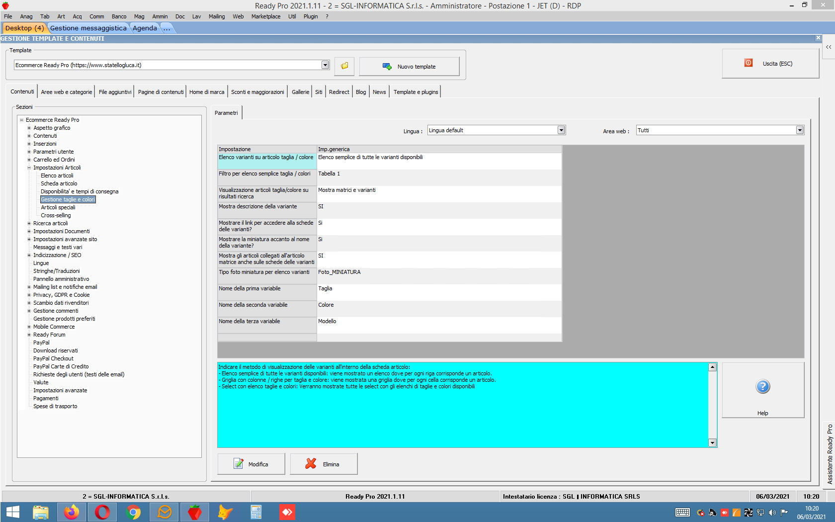Switch to eM Client mail in taskbar
Screen dimensions: 835x522
point(164,512)
